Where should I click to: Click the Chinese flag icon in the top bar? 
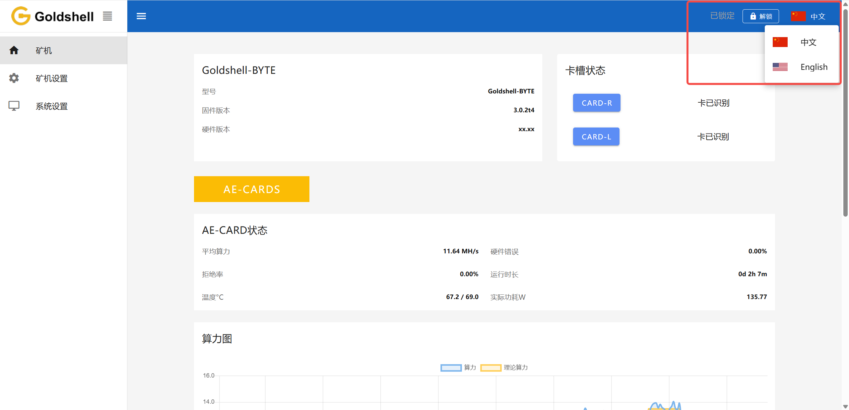798,15
